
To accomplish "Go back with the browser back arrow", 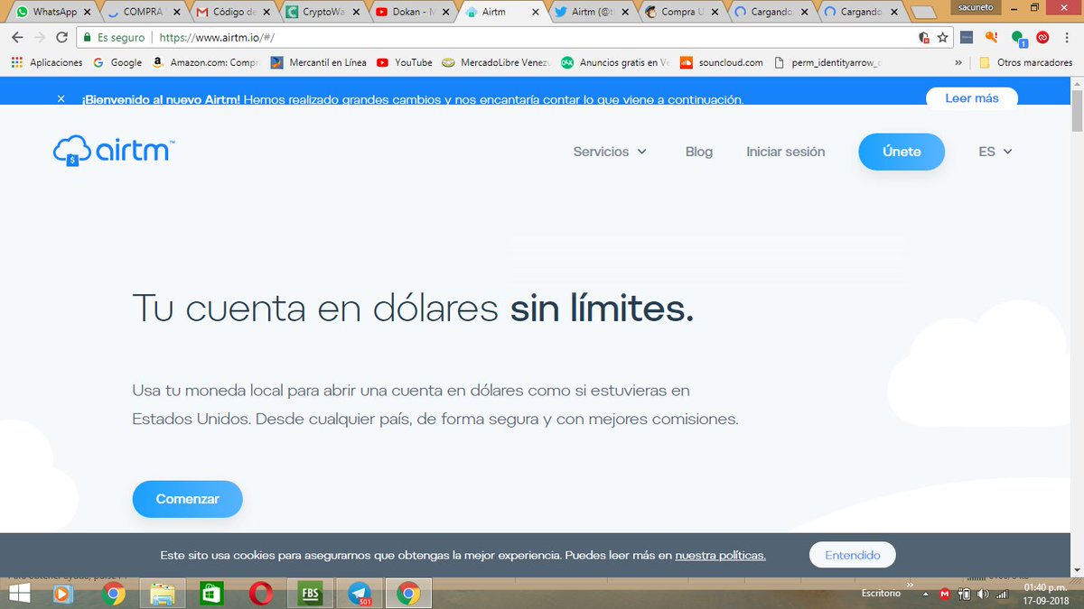I will point(17,38).
